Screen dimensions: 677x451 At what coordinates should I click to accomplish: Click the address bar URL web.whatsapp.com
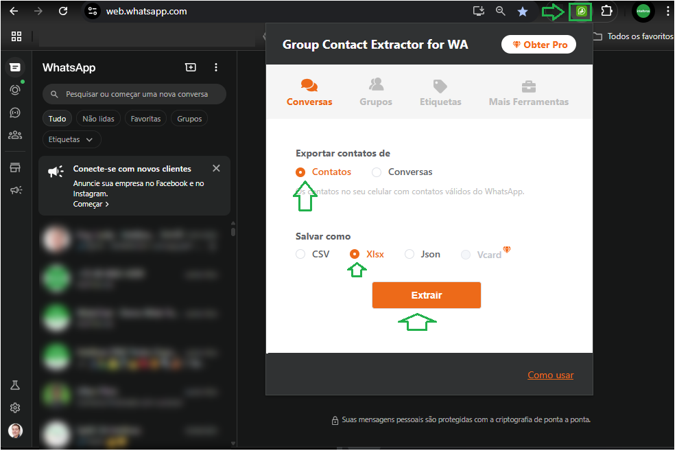pos(146,11)
